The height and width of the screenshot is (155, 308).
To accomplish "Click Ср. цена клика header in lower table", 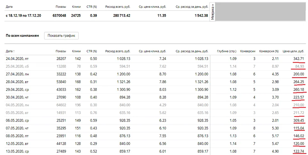I will click(152, 51).
